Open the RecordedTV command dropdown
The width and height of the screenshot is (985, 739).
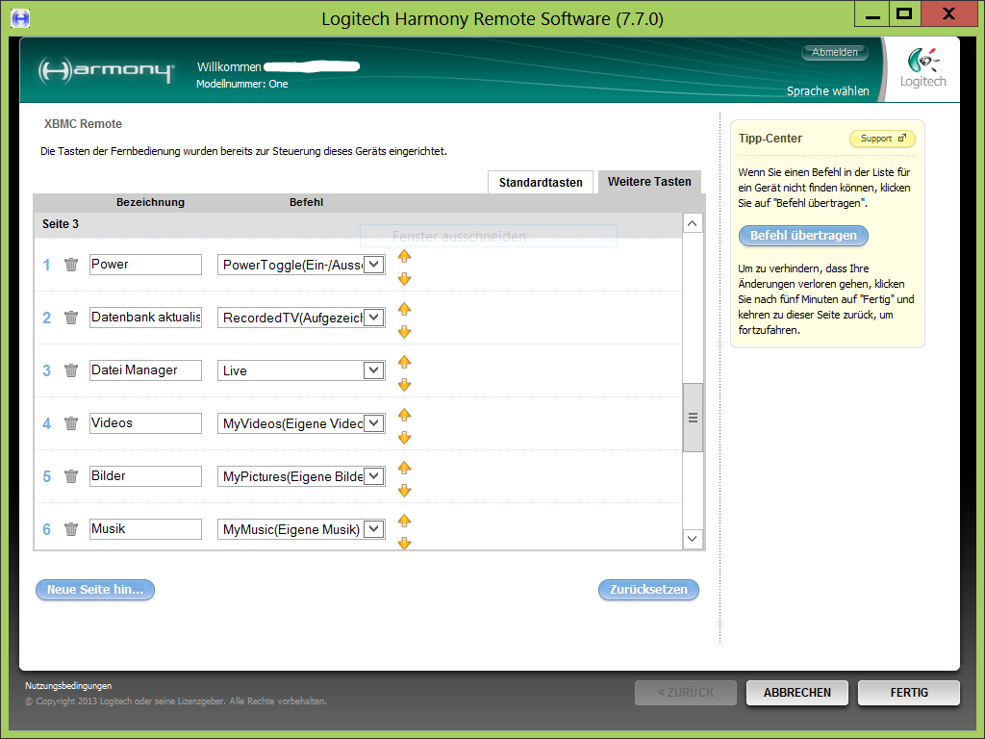click(x=374, y=318)
